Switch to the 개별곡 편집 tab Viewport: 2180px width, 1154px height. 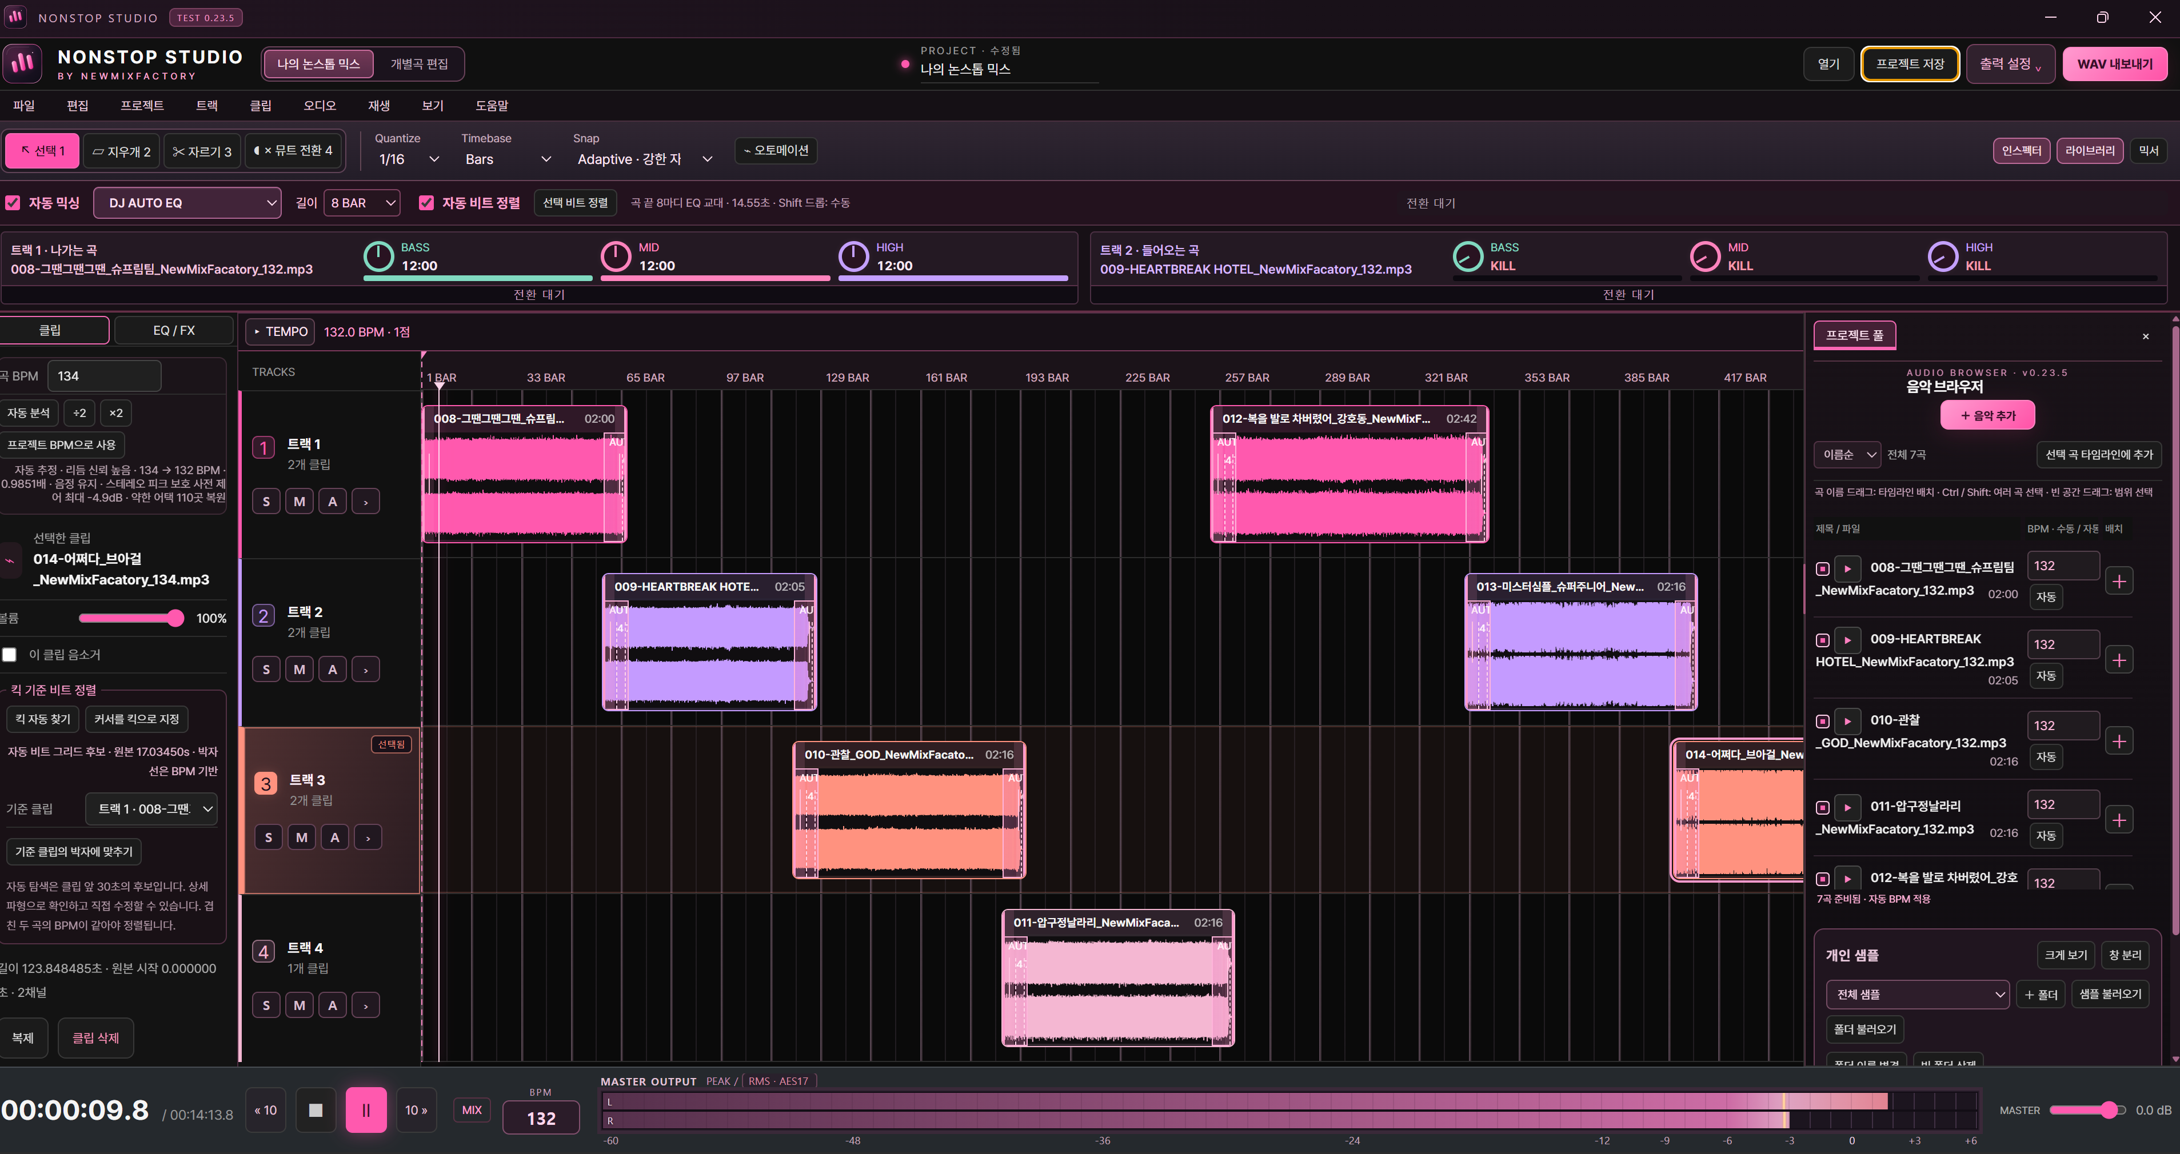[x=419, y=63]
